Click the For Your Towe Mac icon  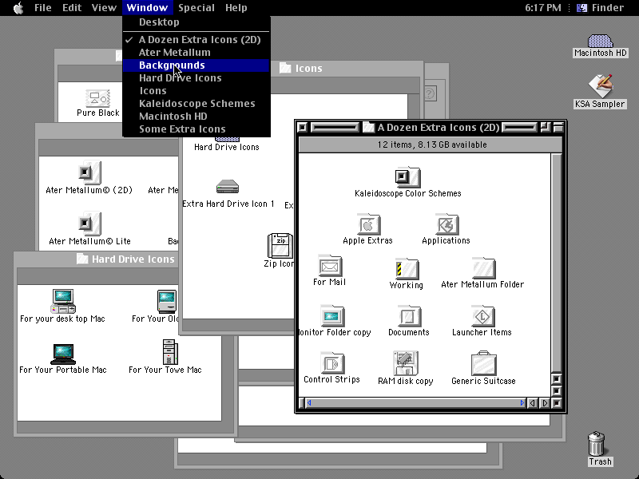169,351
